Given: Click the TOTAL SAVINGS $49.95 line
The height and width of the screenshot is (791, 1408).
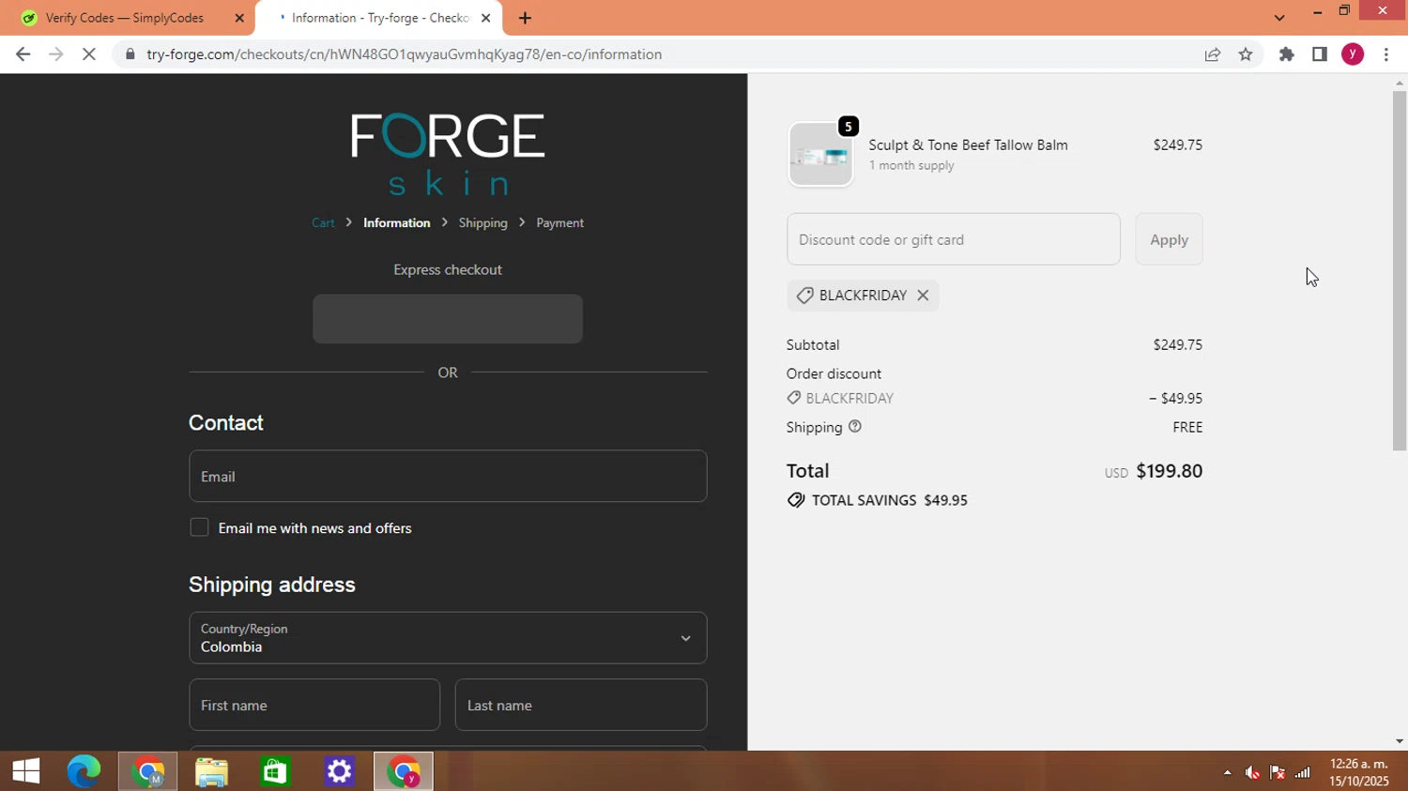Looking at the screenshot, I should click(x=877, y=500).
